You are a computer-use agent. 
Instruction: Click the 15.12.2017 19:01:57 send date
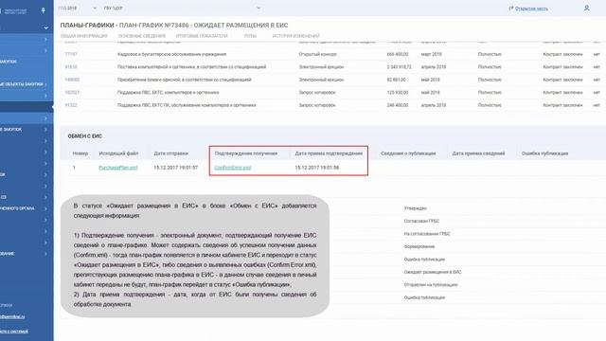click(176, 168)
